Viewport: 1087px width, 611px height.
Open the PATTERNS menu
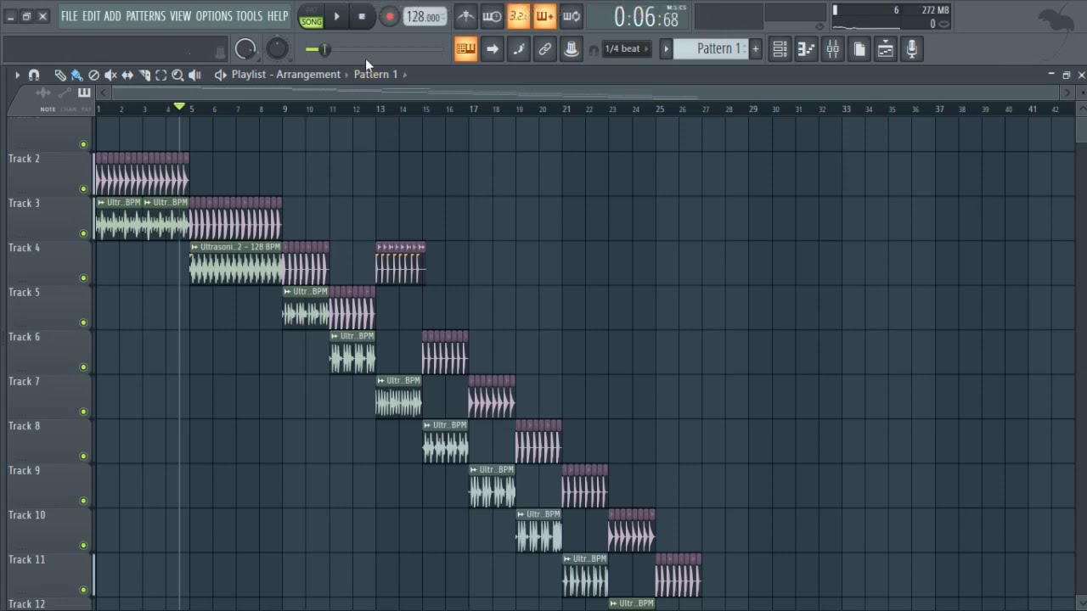click(x=146, y=16)
